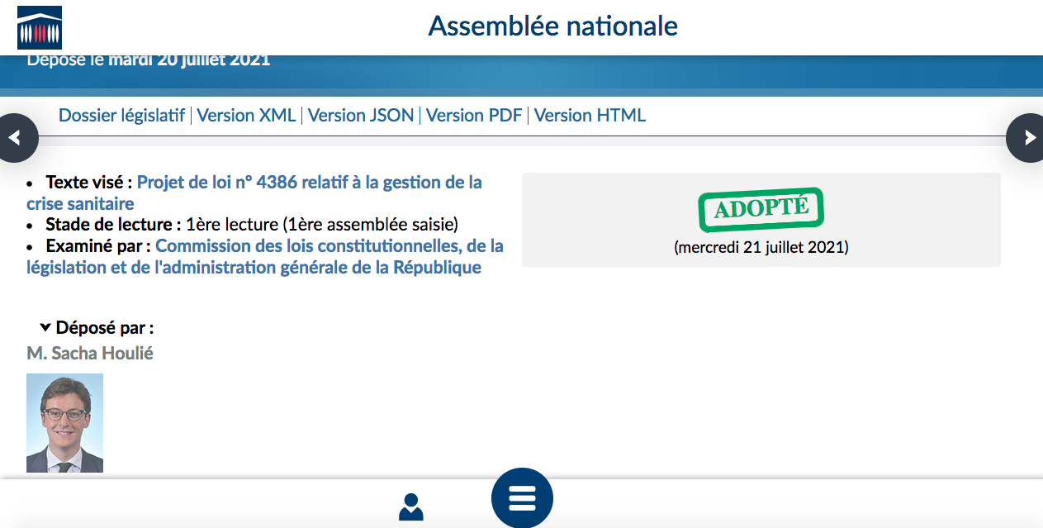This screenshot has width=1043, height=528.
Task: Click the "mardi 20 juillet 2021" deposit date
Action: 189,60
